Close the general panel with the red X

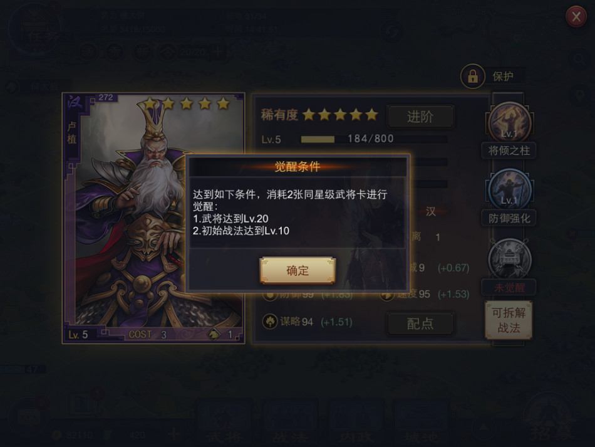(576, 17)
